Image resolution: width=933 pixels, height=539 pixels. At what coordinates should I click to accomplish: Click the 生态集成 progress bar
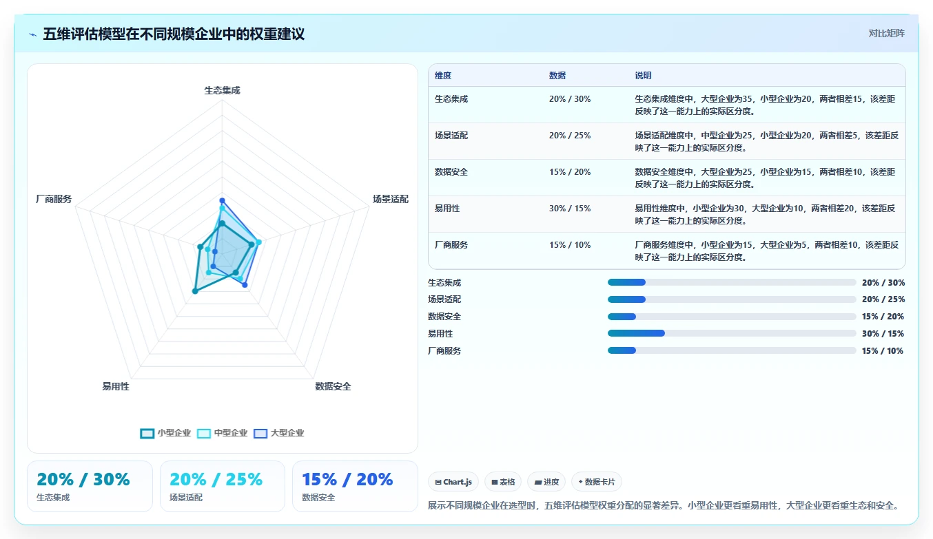coord(732,282)
